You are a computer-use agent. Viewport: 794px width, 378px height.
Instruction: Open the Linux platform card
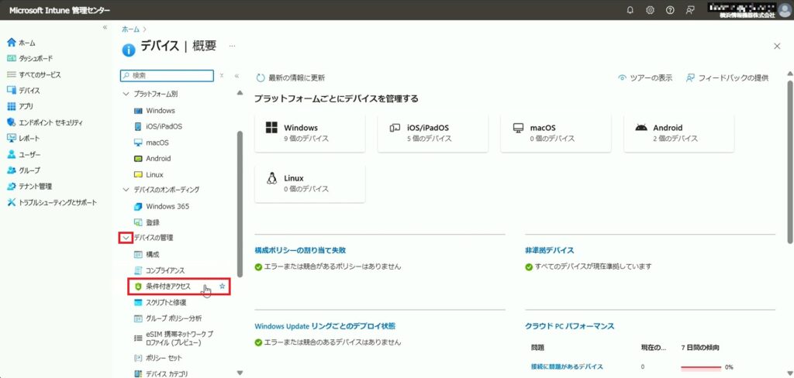[x=310, y=184]
